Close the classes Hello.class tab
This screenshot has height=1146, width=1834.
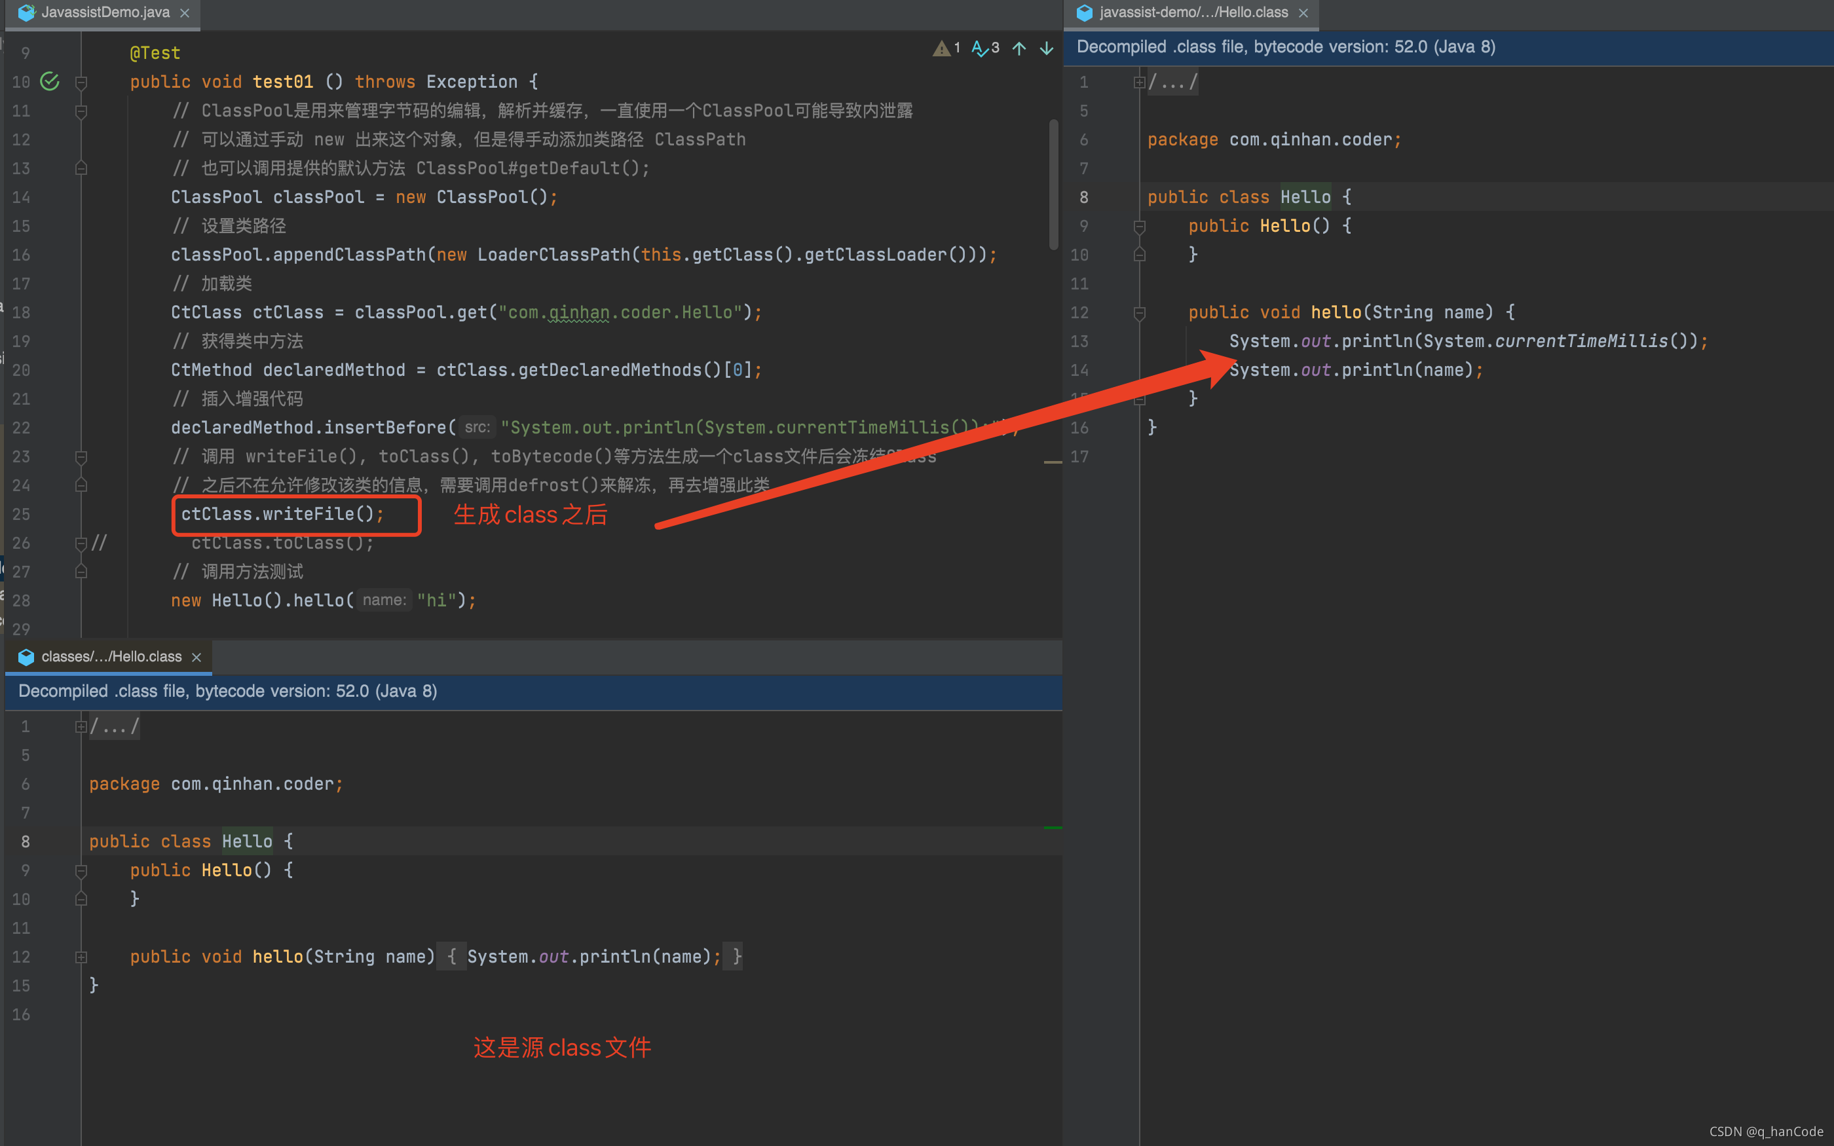(x=196, y=657)
